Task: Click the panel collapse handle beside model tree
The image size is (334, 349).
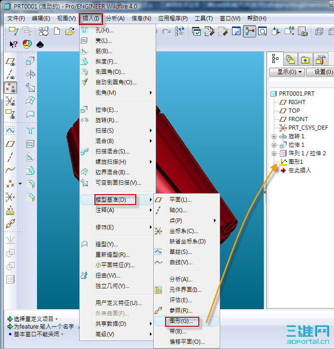Action: [x=265, y=192]
